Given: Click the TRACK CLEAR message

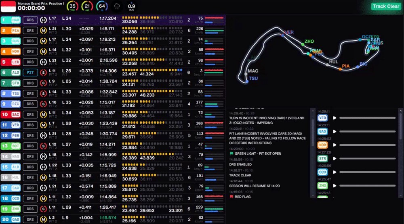Looking at the screenshot, I should tap(240, 175).
